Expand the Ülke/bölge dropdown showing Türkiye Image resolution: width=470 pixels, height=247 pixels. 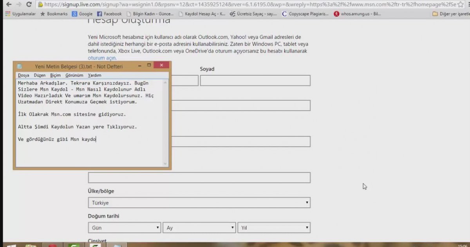coord(199,203)
